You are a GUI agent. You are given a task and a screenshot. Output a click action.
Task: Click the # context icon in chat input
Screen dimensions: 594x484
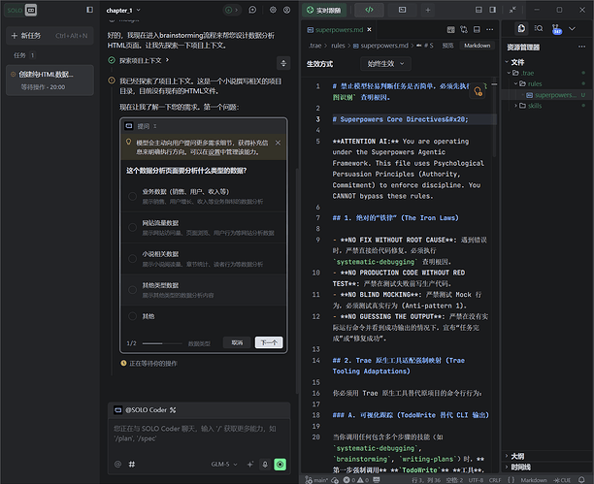pyautogui.click(x=131, y=465)
